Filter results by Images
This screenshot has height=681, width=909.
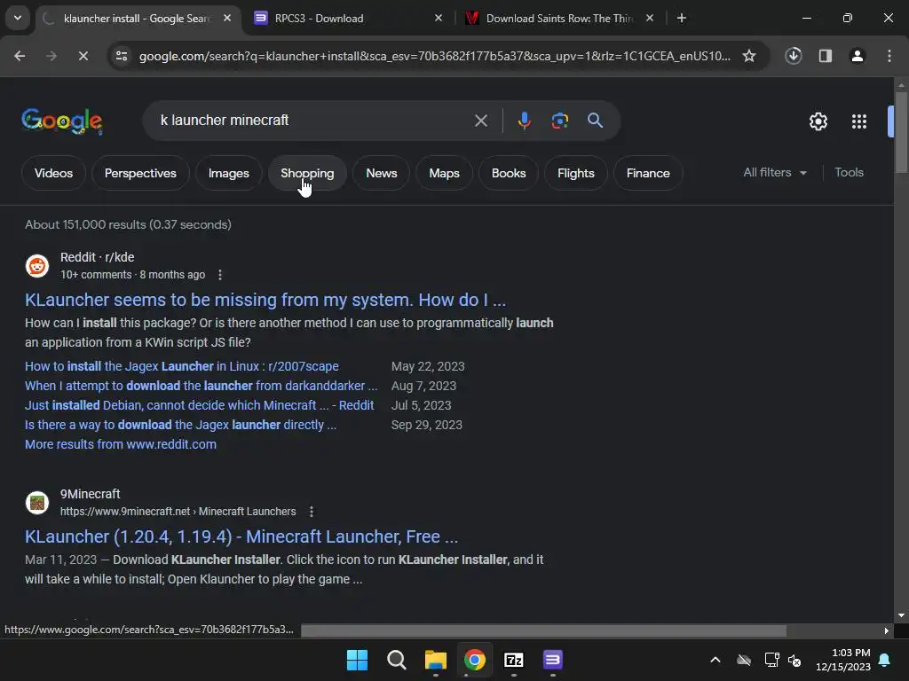(x=228, y=173)
